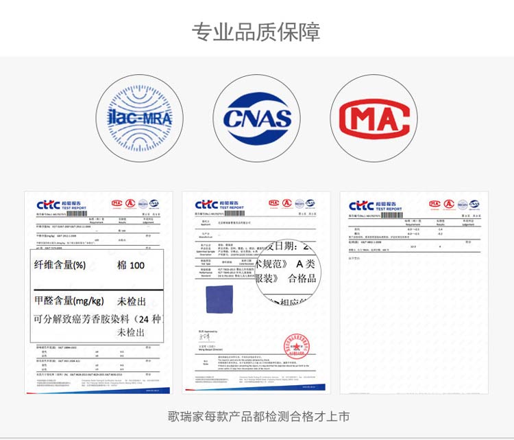Click the magnified circle showing 合格品
The height and width of the screenshot is (440, 514).
[288, 272]
